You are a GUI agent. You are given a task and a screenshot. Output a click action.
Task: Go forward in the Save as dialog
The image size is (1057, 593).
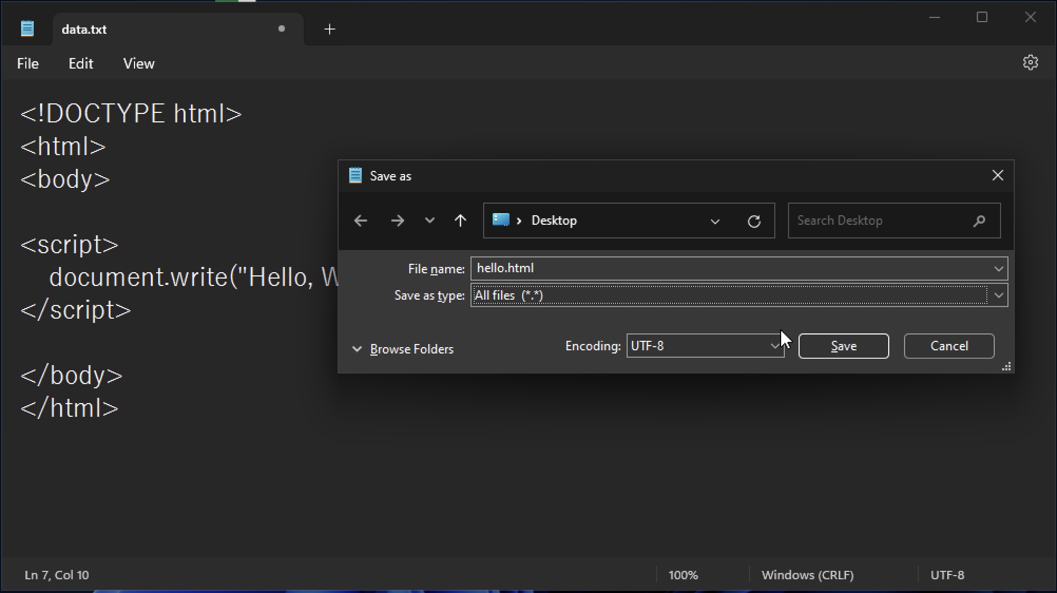coord(398,221)
